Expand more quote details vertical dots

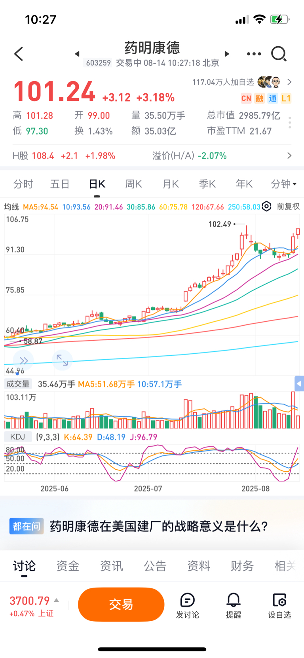(x=290, y=123)
